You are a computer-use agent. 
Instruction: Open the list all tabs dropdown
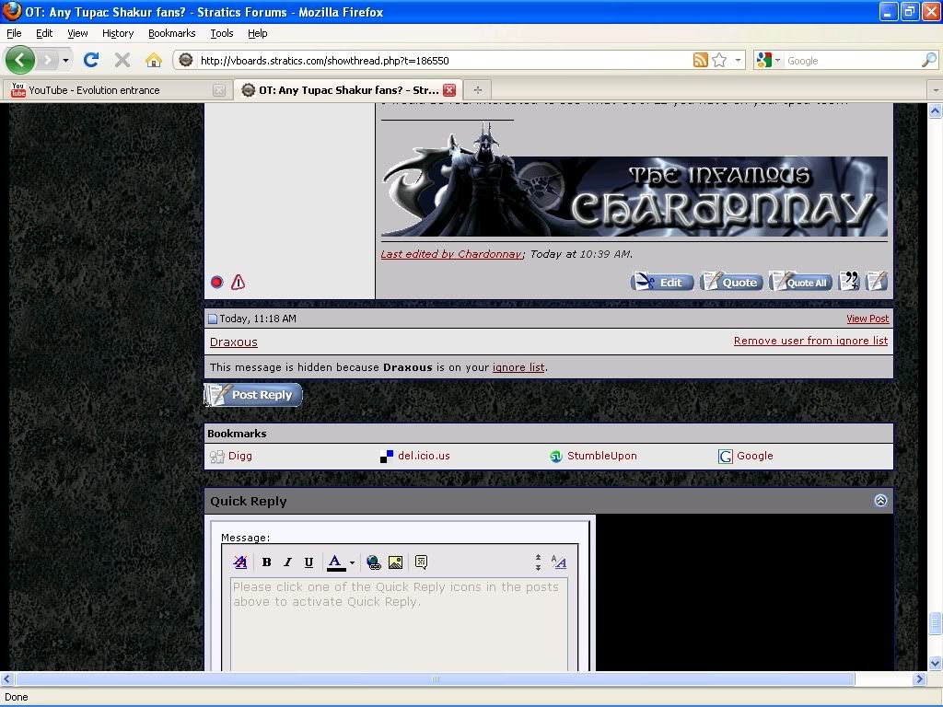936,90
